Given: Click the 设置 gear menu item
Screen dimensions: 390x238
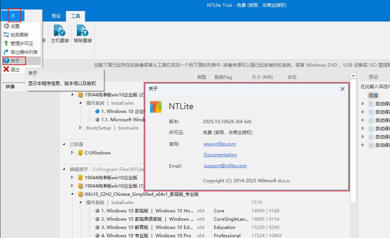Looking at the screenshot, I should pos(15,26).
